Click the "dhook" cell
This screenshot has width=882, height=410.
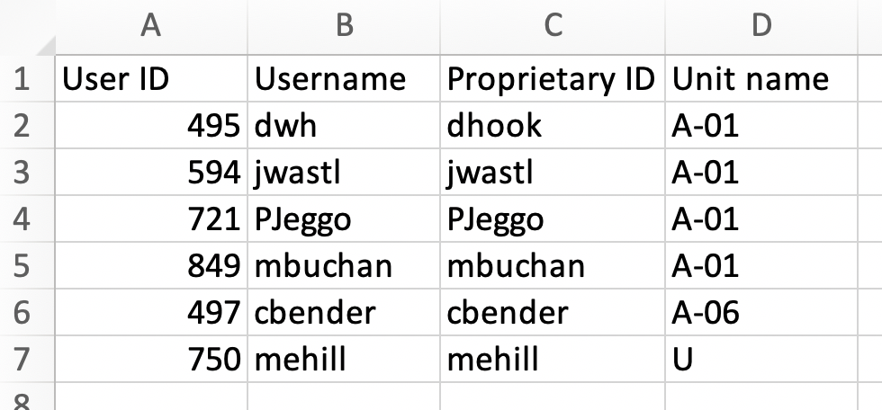pyautogui.click(x=553, y=126)
